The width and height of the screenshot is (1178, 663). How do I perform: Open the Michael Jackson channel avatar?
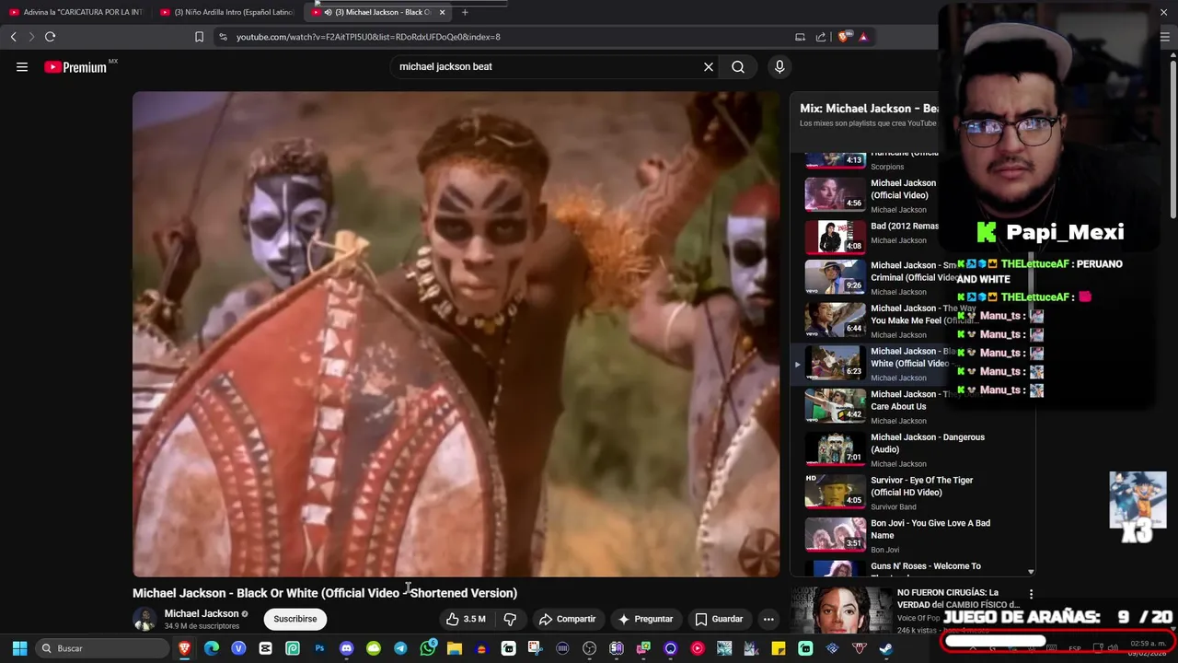point(145,619)
